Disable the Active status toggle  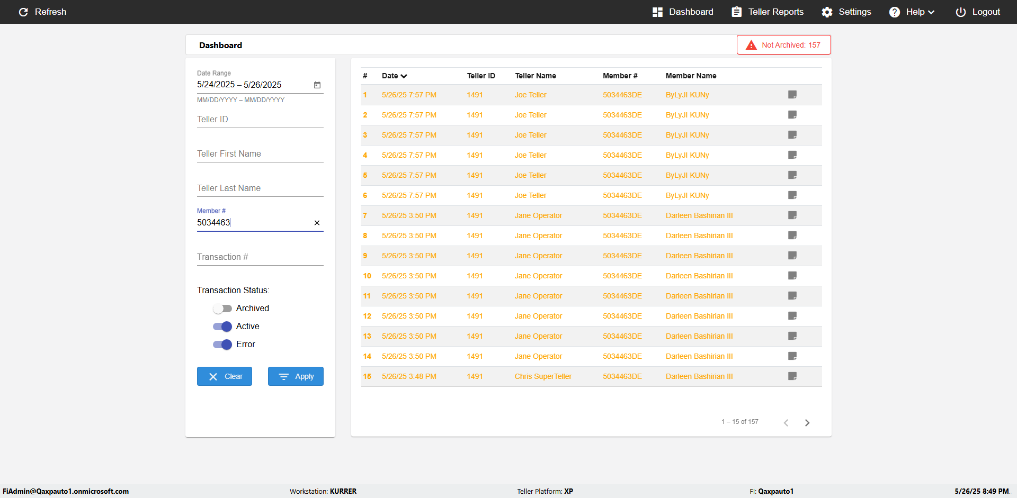coord(222,327)
